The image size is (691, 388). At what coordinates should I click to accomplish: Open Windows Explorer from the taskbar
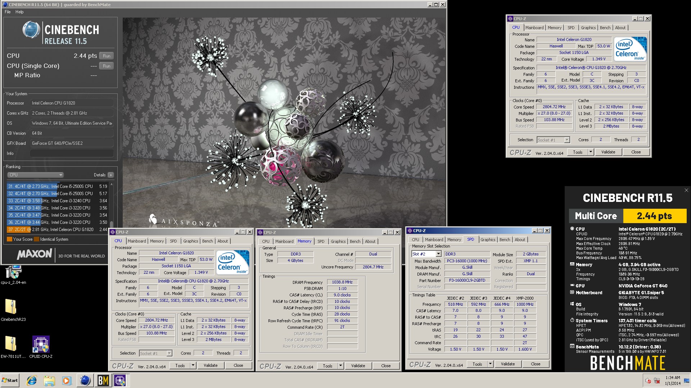coord(49,380)
